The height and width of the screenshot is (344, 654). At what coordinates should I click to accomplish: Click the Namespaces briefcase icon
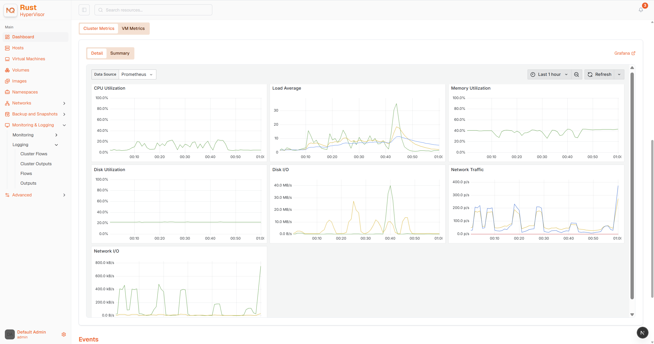pyautogui.click(x=7, y=92)
